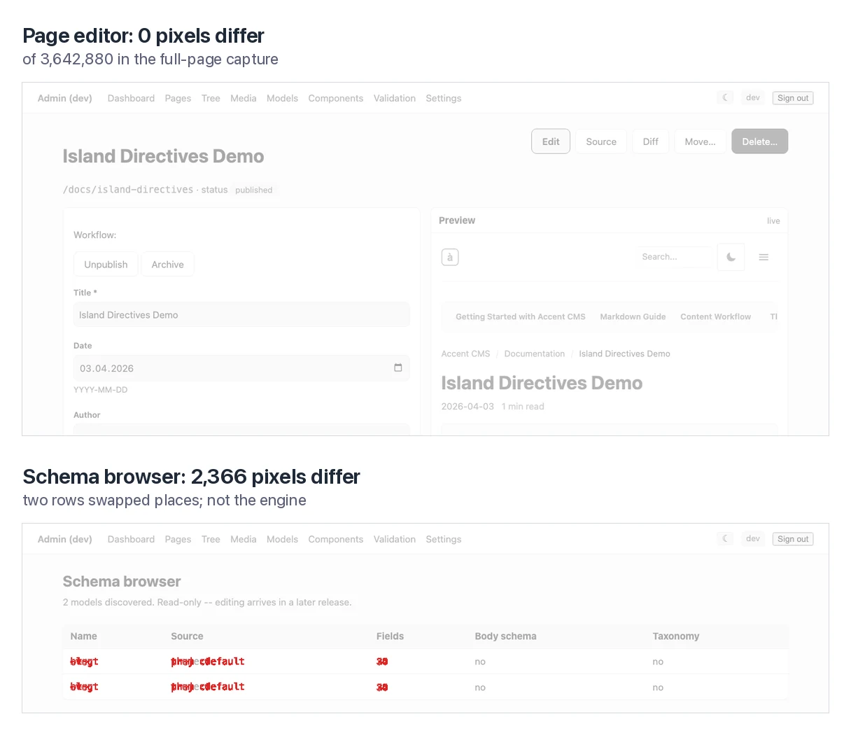Open the hamburger menu in Preview pane
The image size is (851, 735).
[x=764, y=257]
